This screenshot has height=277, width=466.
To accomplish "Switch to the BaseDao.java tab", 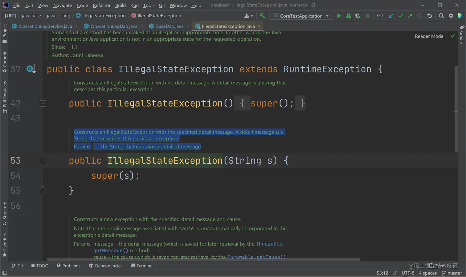I will click(170, 26).
